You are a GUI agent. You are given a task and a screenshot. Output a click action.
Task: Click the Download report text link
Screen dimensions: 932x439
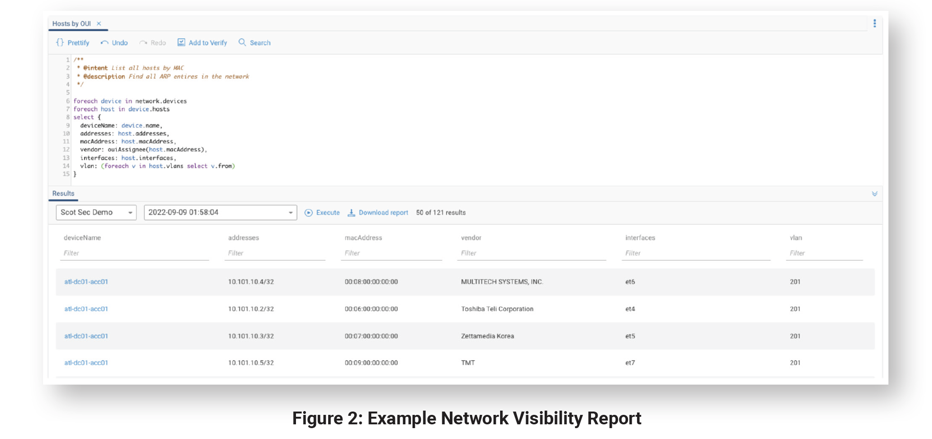point(383,213)
